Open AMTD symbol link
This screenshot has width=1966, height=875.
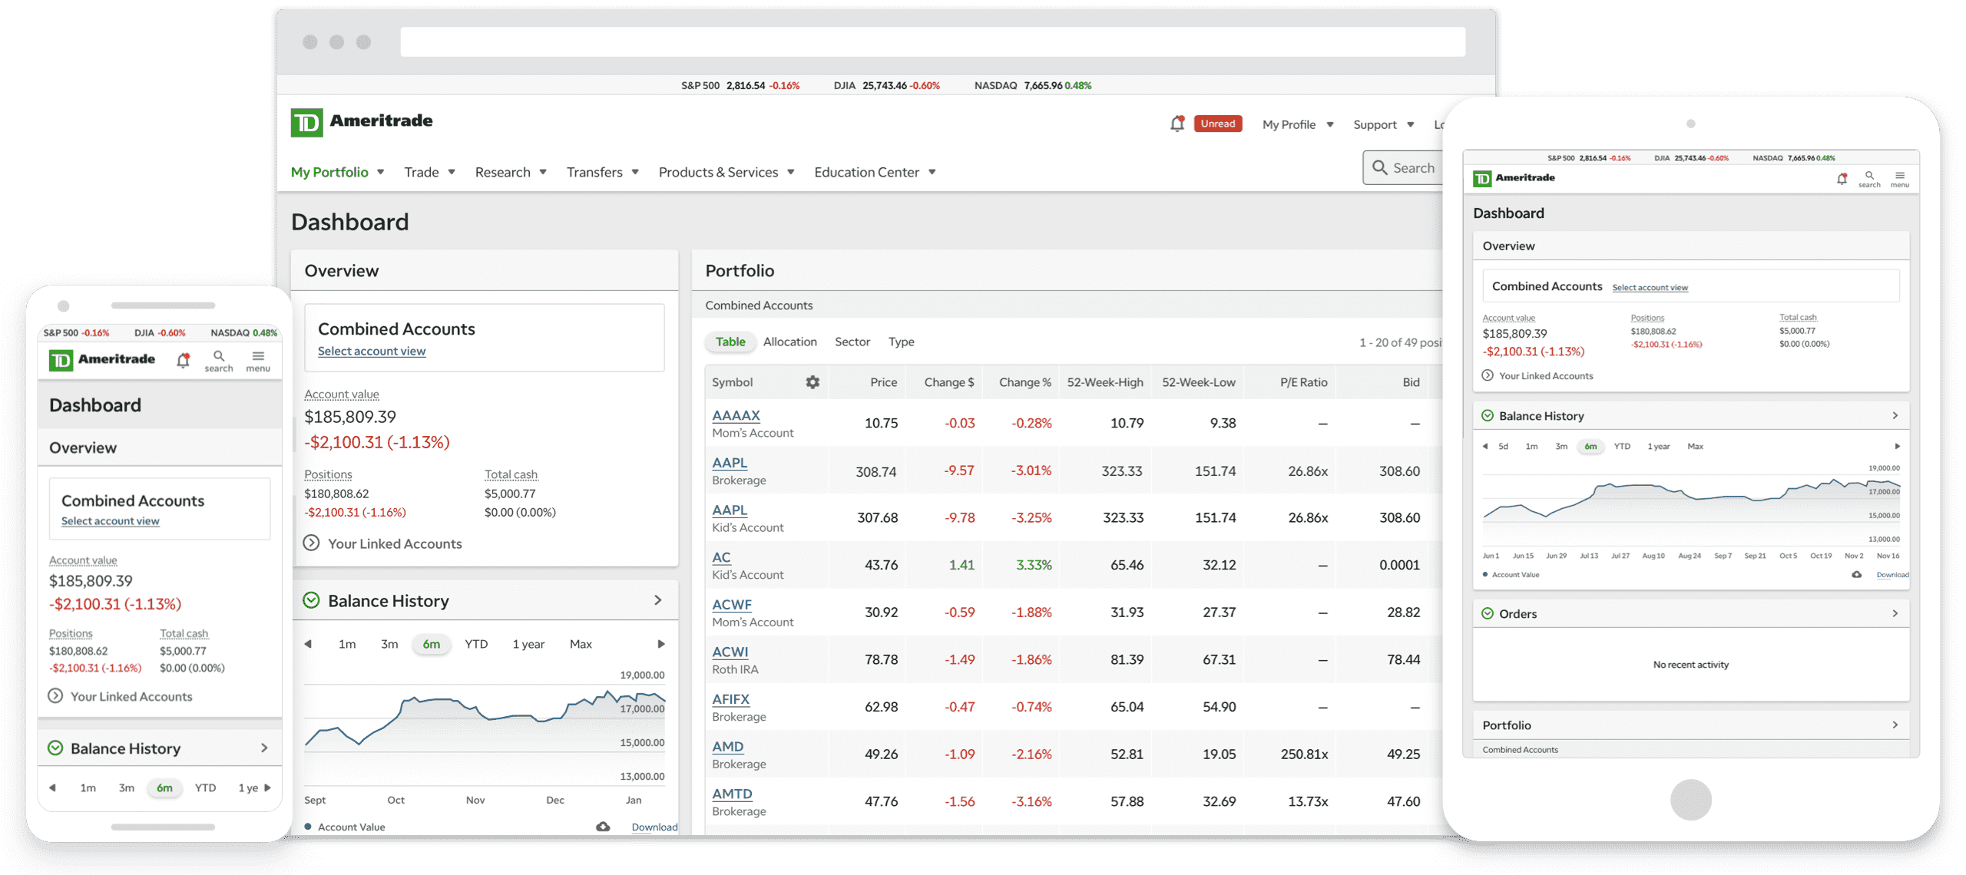(x=732, y=794)
